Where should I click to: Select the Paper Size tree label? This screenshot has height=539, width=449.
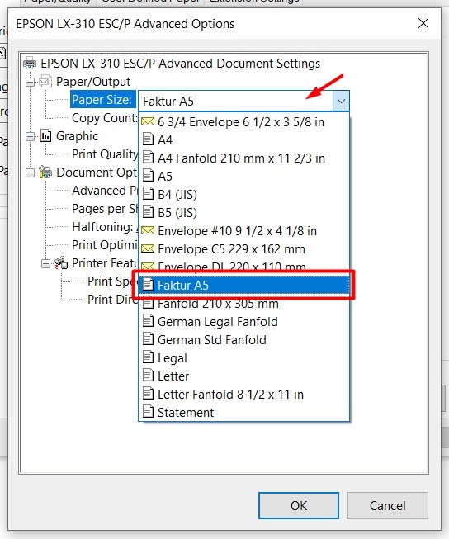(x=102, y=100)
